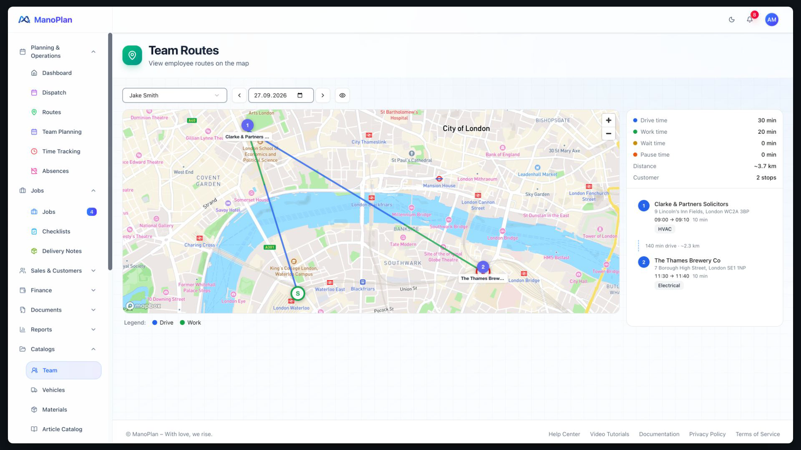Click the ManoPlan logo
801x450 pixels.
[x=45, y=20]
